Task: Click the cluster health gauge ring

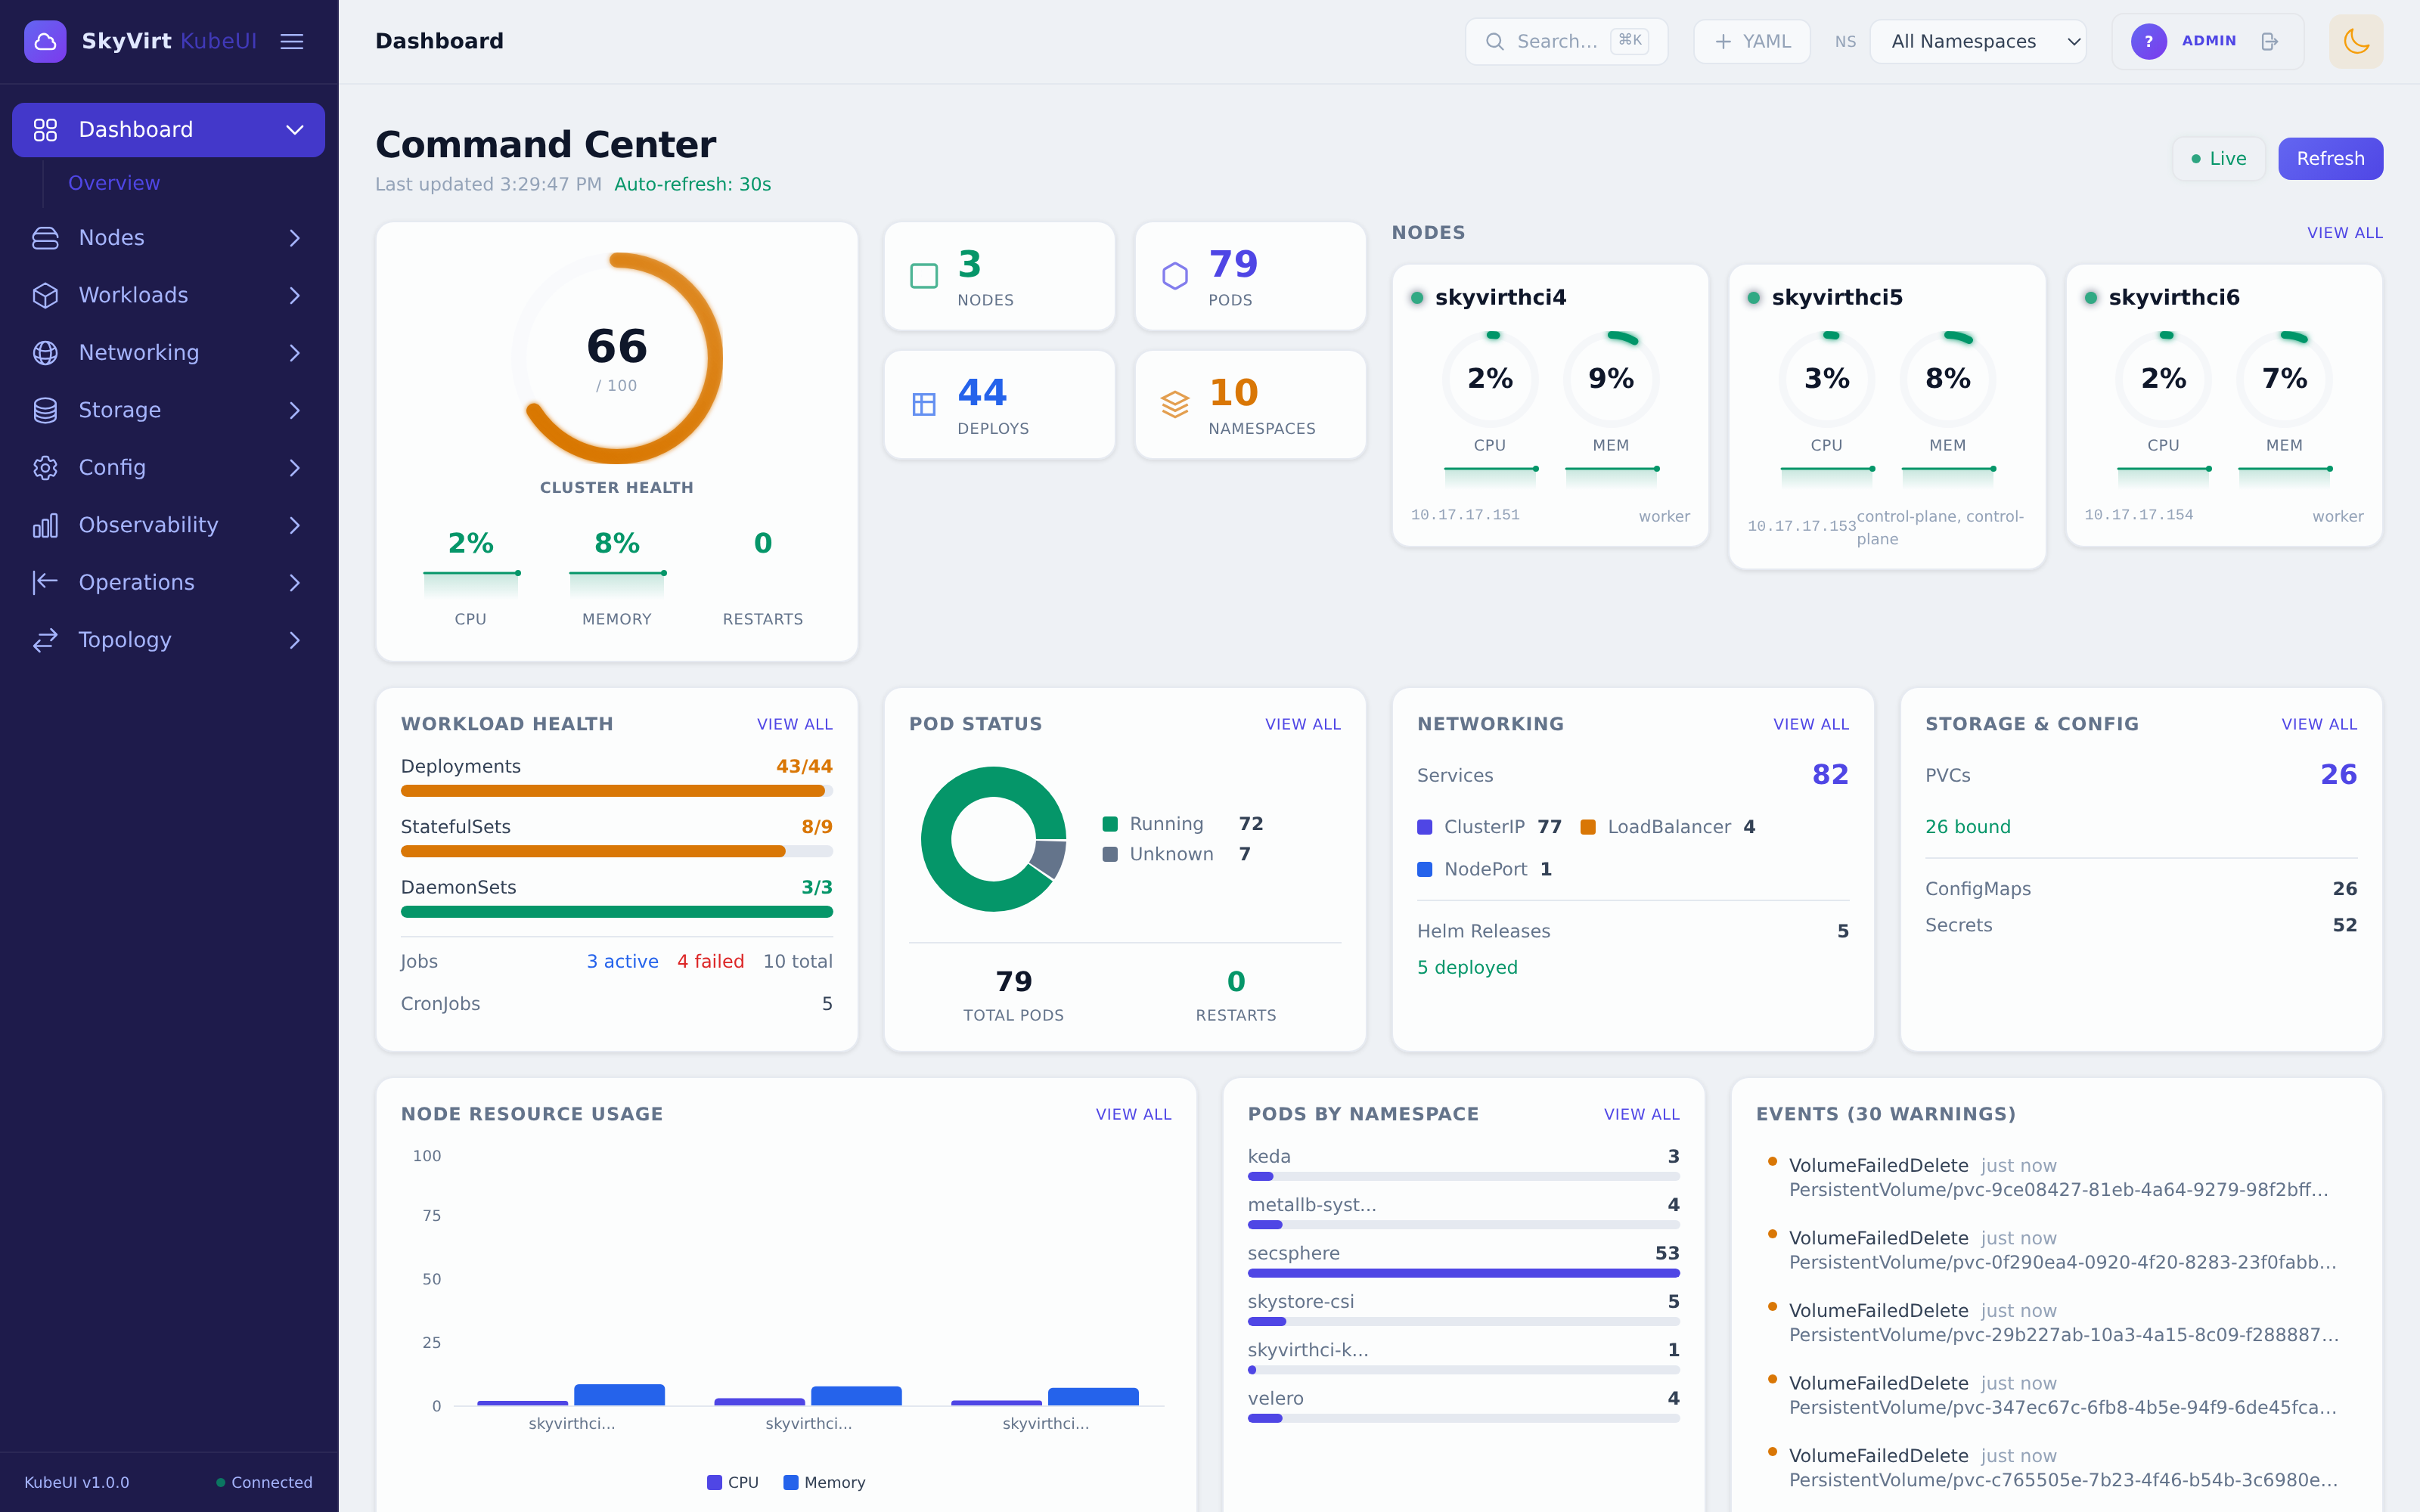Action: tap(617, 357)
